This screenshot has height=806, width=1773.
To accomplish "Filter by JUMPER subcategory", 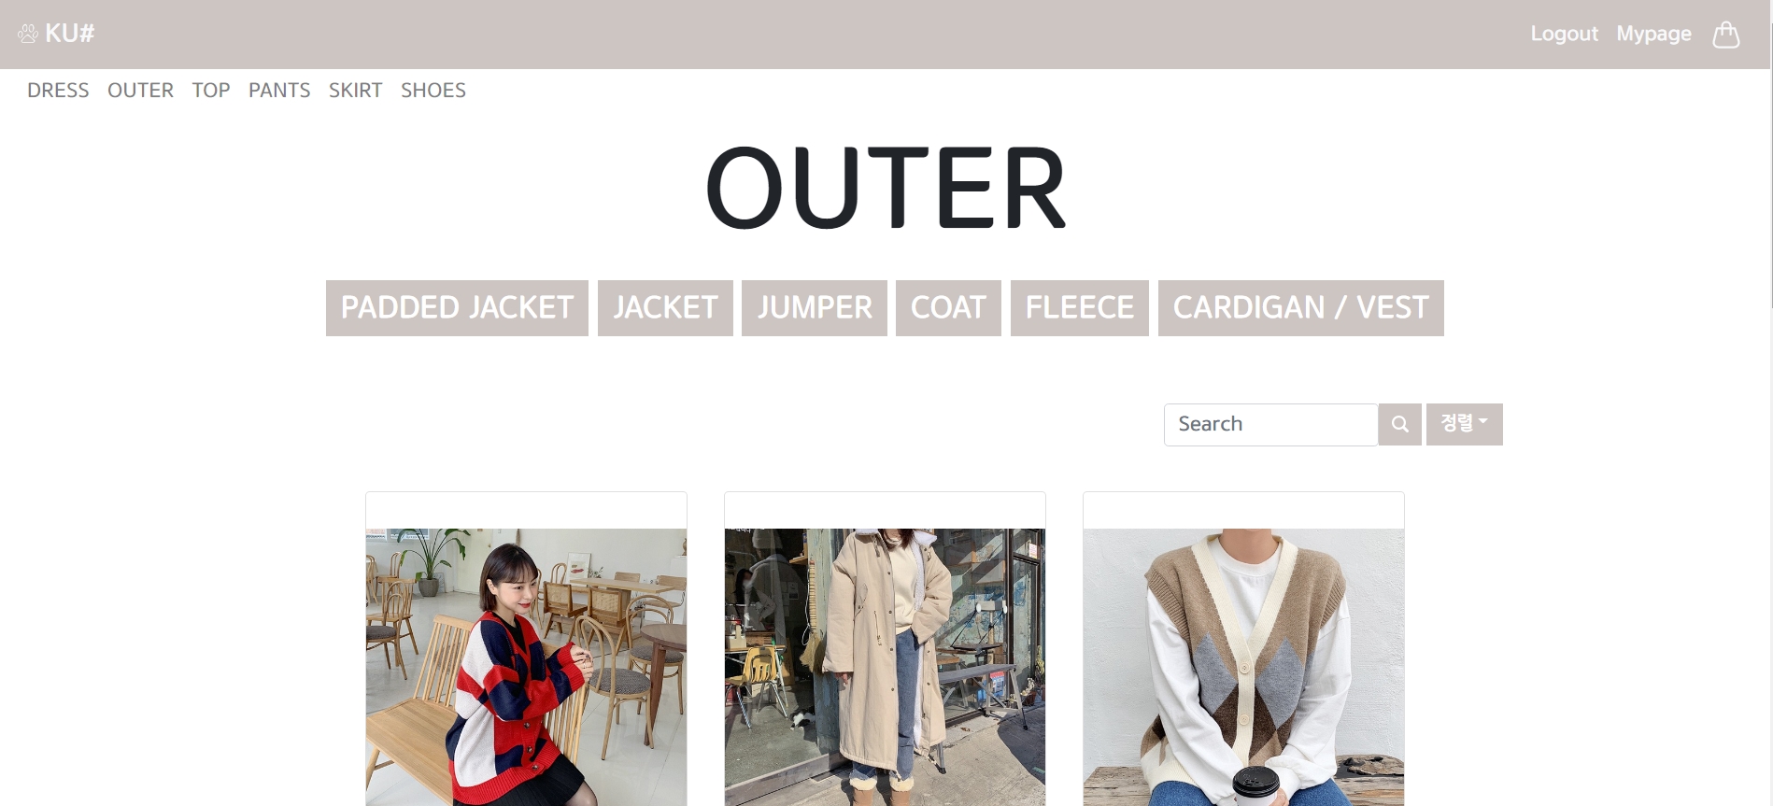I will (x=815, y=308).
